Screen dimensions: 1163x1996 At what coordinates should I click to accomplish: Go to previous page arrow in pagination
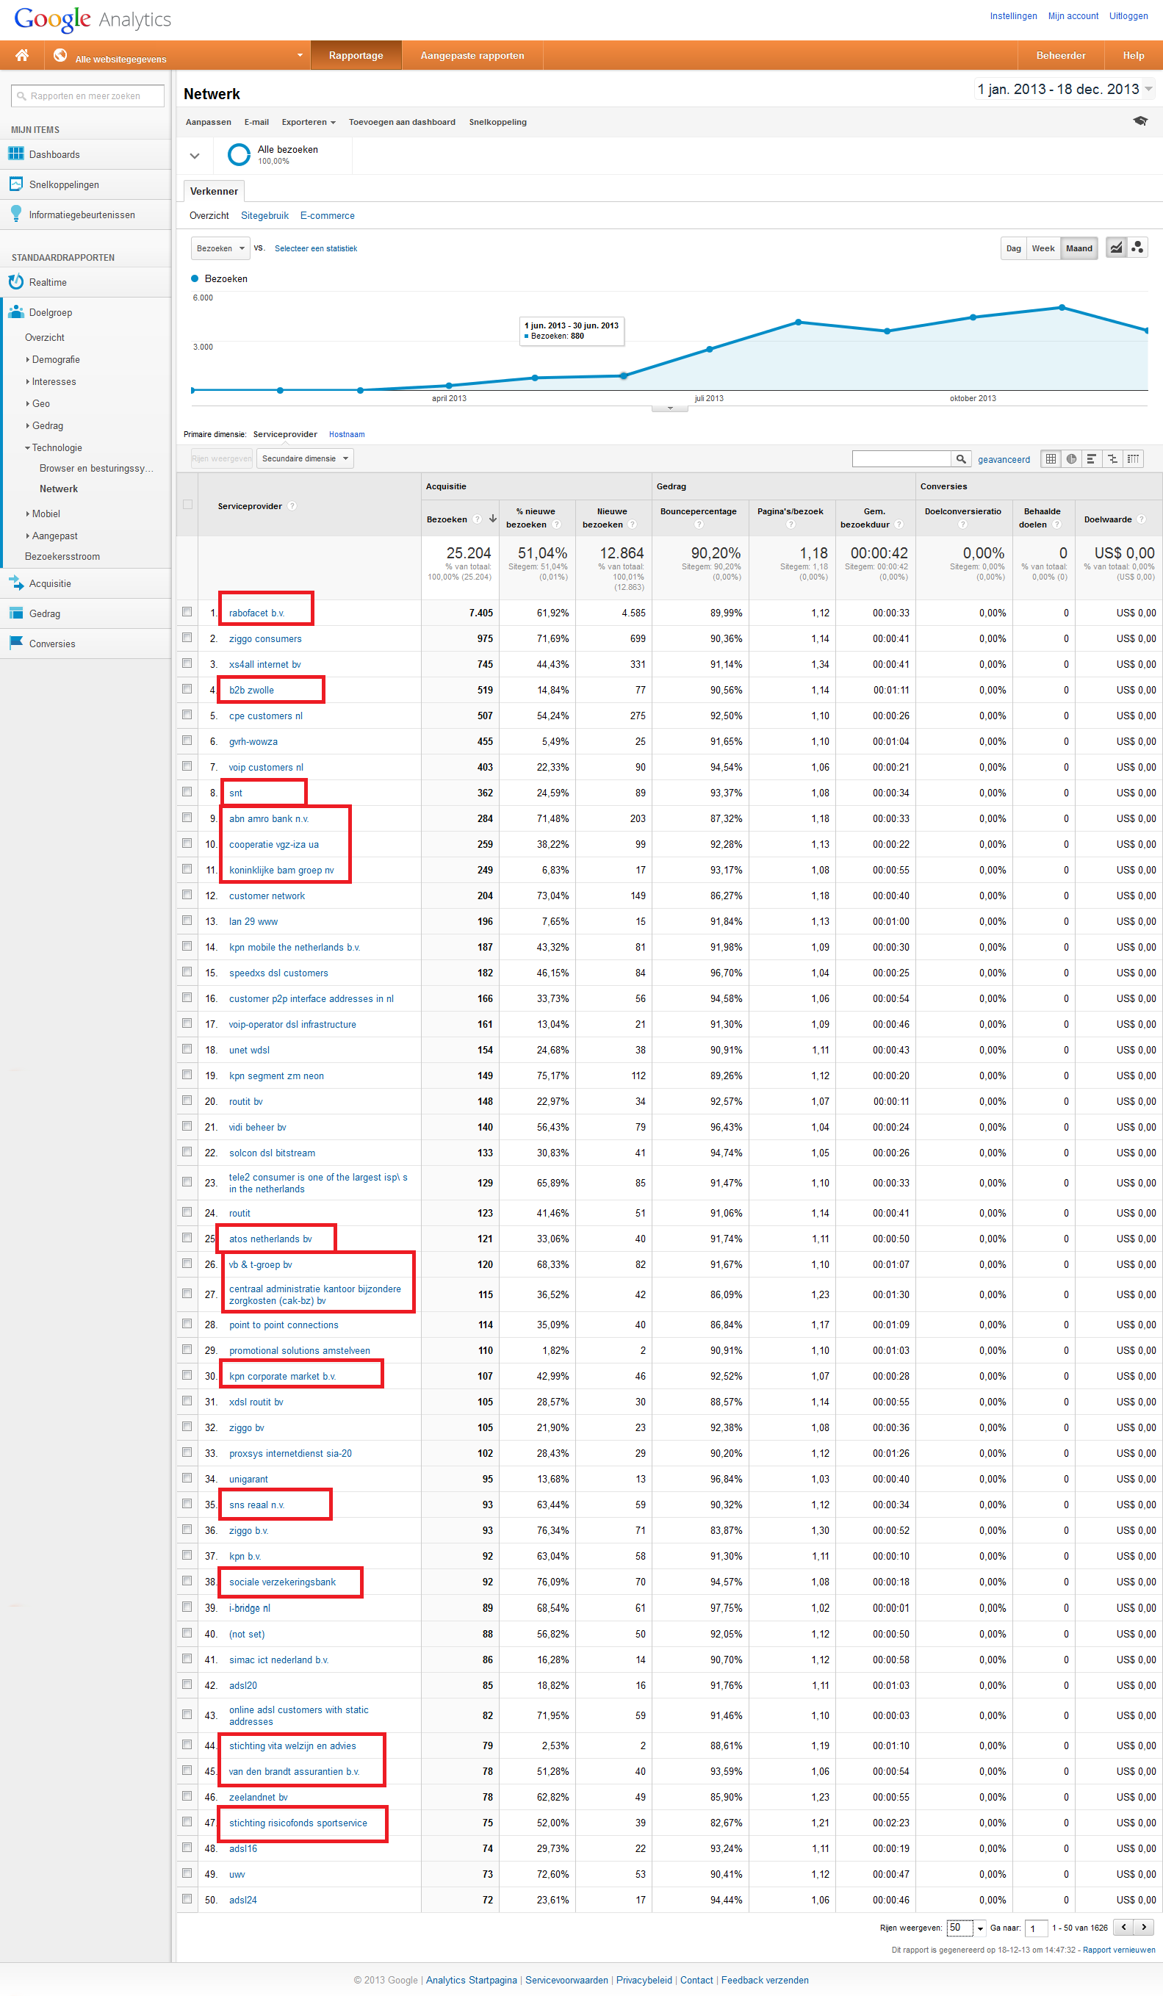1123,1927
